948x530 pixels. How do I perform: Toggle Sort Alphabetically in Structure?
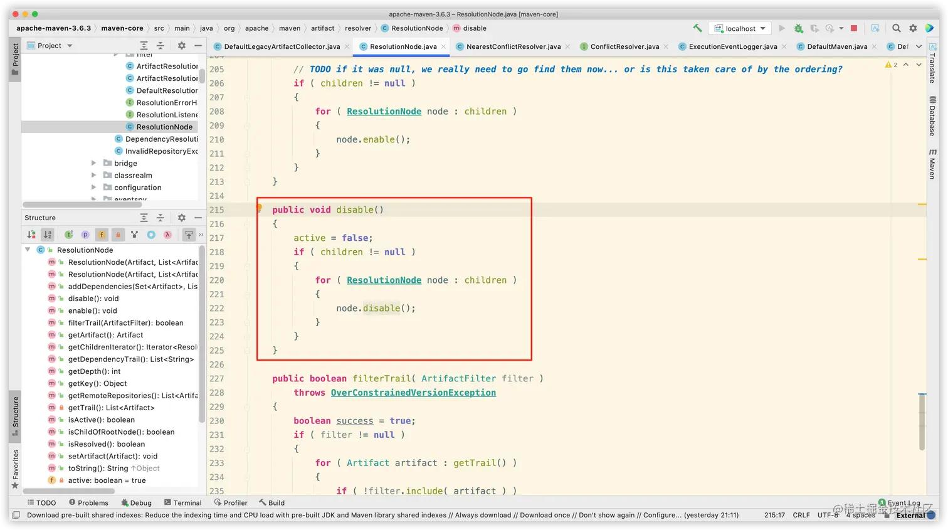pos(48,235)
